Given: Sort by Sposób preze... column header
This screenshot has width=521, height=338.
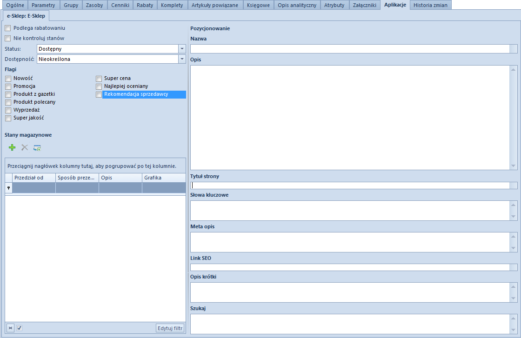Looking at the screenshot, I should 77,178.
